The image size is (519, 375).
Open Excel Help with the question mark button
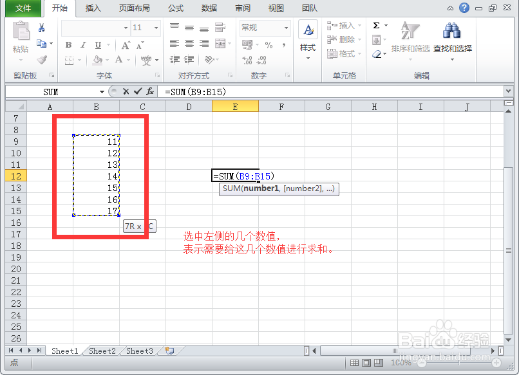click(465, 8)
